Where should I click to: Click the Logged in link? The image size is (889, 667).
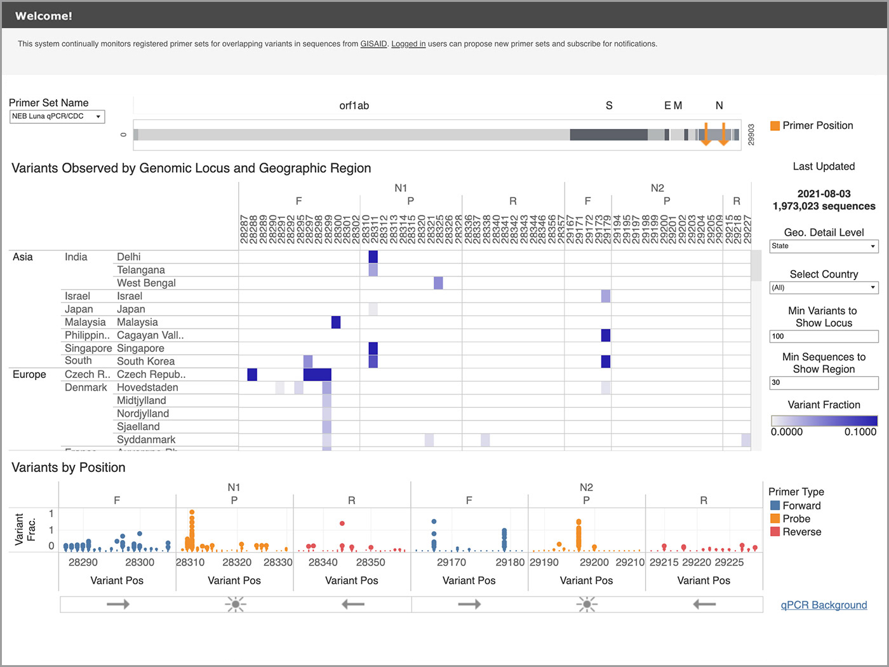click(408, 44)
